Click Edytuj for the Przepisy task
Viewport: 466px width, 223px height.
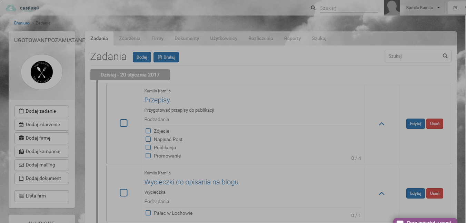416,124
